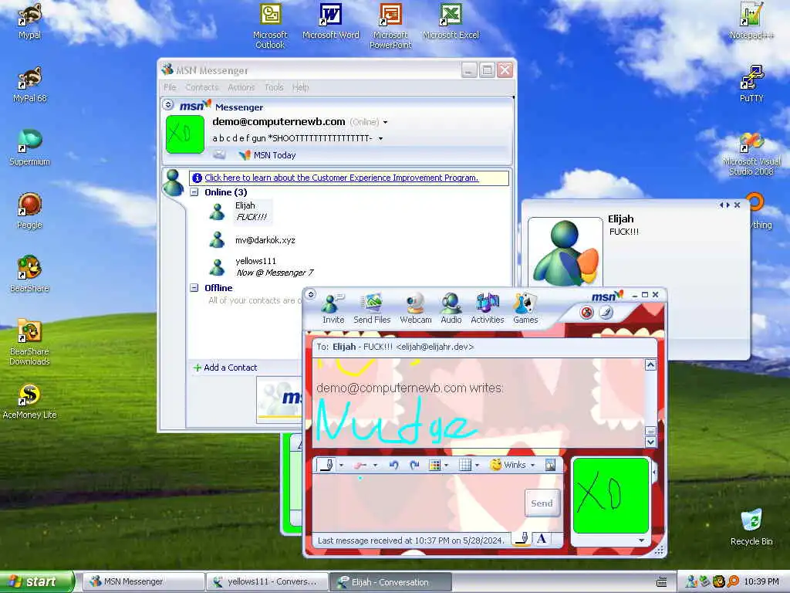Click the Invite icon in Elijah conversation
Viewport: 790px width, 593px height.
[333, 308]
